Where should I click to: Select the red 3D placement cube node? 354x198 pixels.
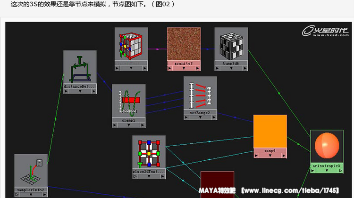point(131,44)
